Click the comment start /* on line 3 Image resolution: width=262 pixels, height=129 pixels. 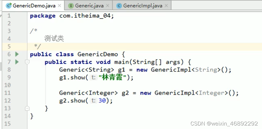pos(33,31)
